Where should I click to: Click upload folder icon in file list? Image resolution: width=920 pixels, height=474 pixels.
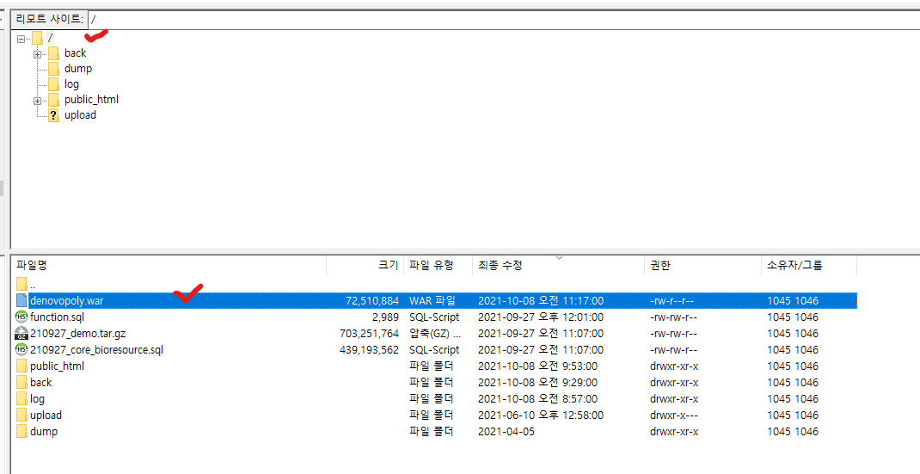tap(21, 416)
